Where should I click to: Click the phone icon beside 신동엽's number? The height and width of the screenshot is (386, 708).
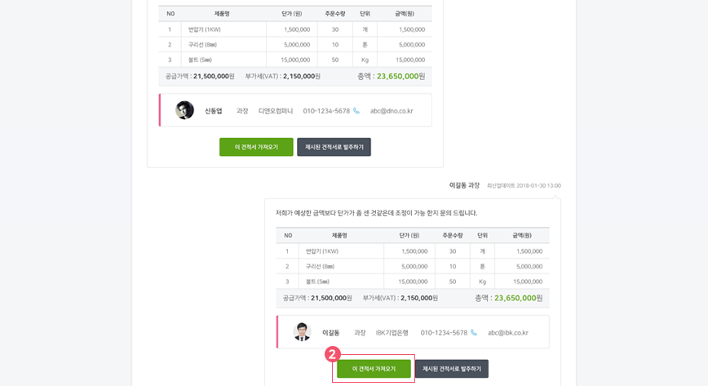click(356, 111)
